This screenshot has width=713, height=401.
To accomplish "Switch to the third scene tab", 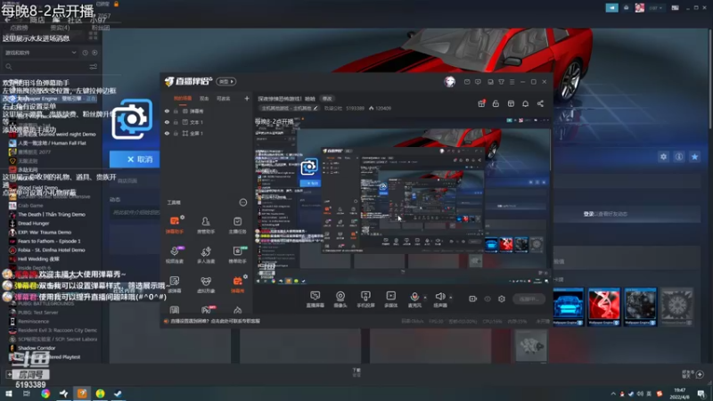I will click(224, 98).
